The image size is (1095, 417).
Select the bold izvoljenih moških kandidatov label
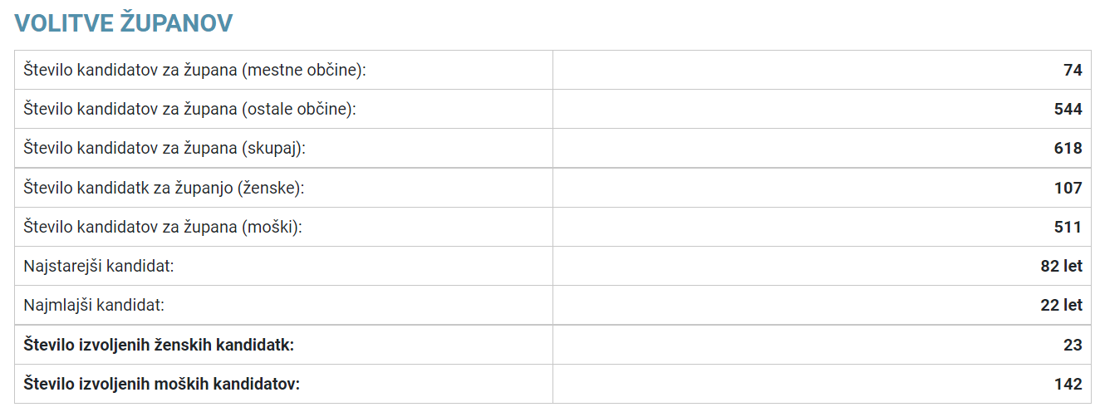coord(162,384)
